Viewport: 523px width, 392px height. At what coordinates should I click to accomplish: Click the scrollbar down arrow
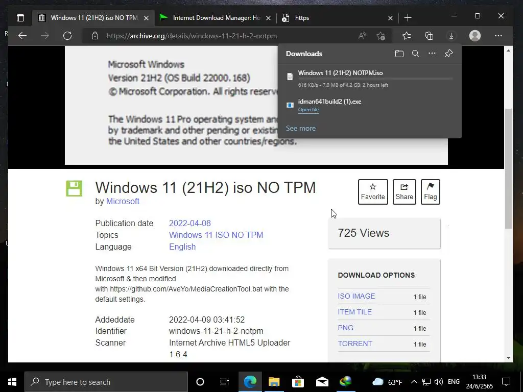click(x=508, y=358)
